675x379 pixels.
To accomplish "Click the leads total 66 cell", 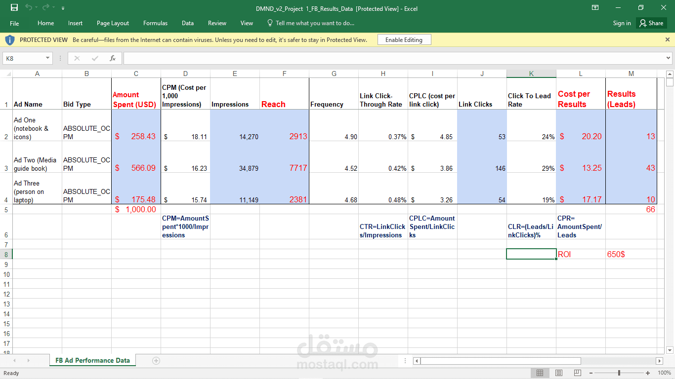I will pos(631,209).
